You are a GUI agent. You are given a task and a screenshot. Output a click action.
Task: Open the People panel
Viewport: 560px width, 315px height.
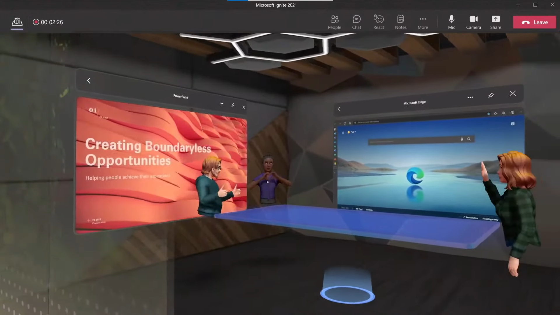point(335,22)
